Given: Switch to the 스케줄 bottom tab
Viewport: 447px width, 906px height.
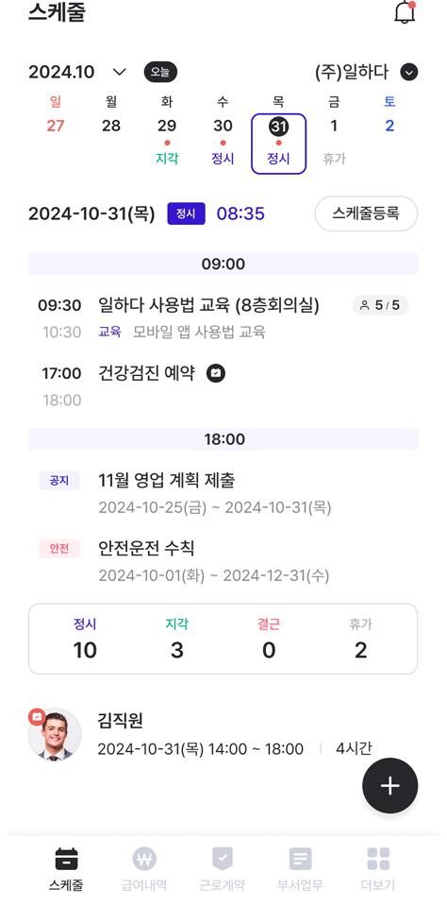Looking at the screenshot, I should 66,868.
